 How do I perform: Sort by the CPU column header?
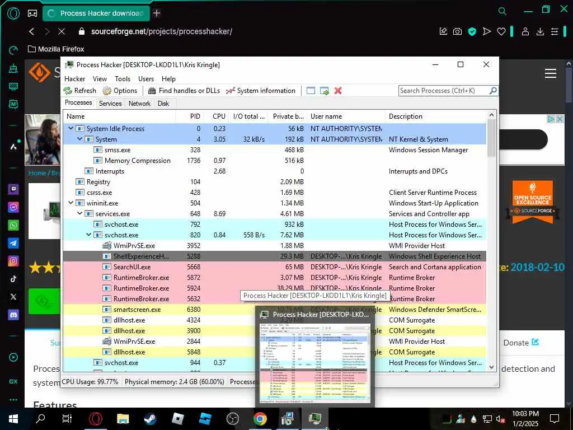[x=216, y=116]
